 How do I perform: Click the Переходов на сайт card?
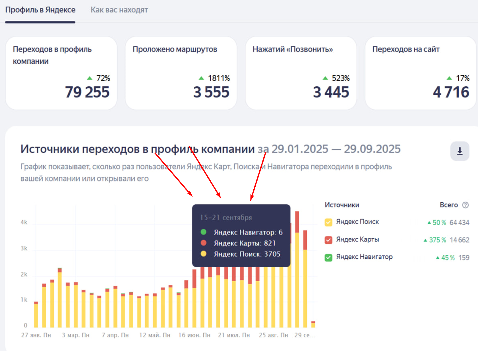tap(421, 73)
